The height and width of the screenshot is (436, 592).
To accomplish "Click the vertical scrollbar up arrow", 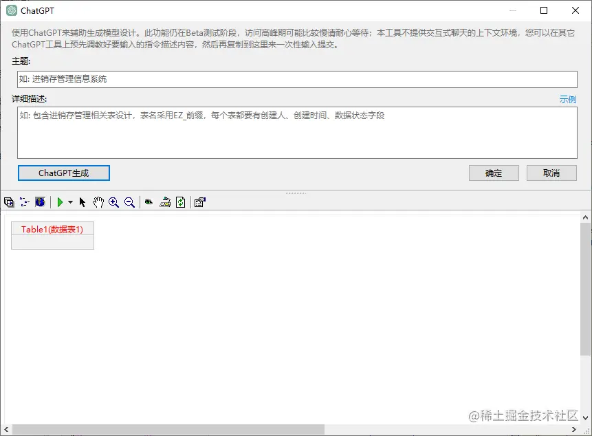I will tap(585, 217).
